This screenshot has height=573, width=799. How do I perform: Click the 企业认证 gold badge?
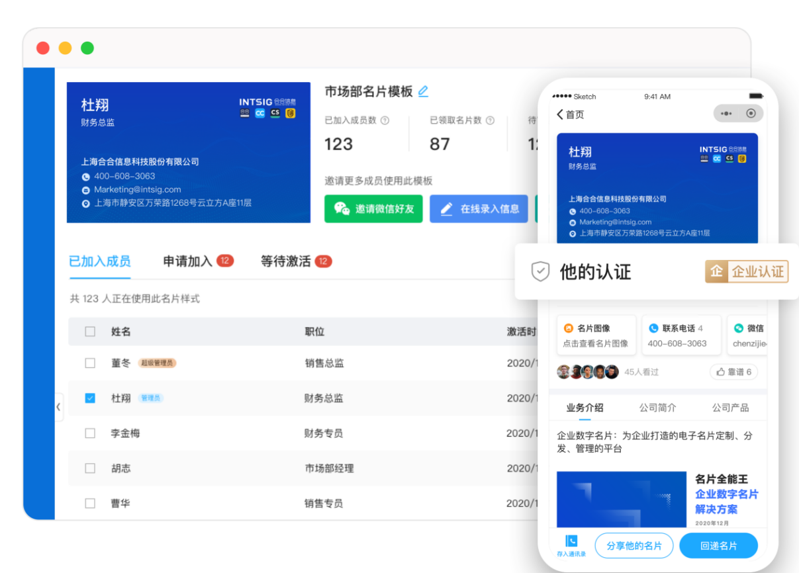click(x=747, y=271)
